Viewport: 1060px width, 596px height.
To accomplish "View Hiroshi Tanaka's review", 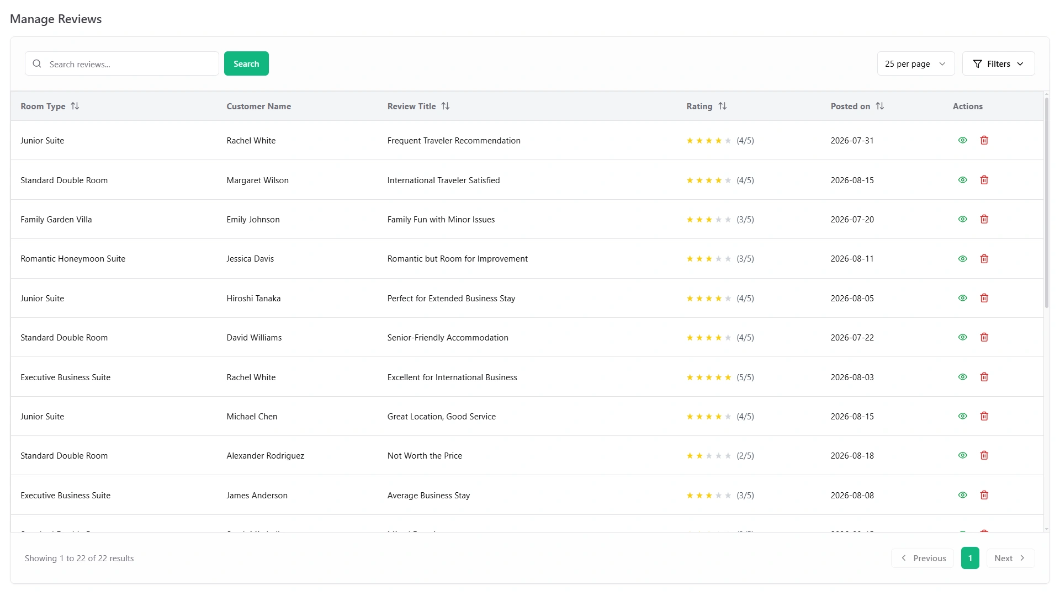I will point(962,298).
